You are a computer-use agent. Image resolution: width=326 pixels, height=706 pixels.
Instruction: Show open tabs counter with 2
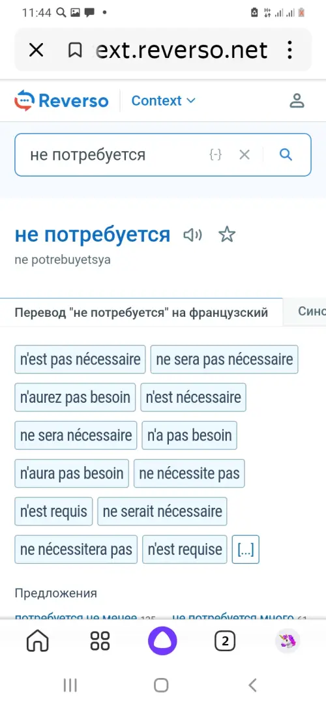[x=225, y=641]
